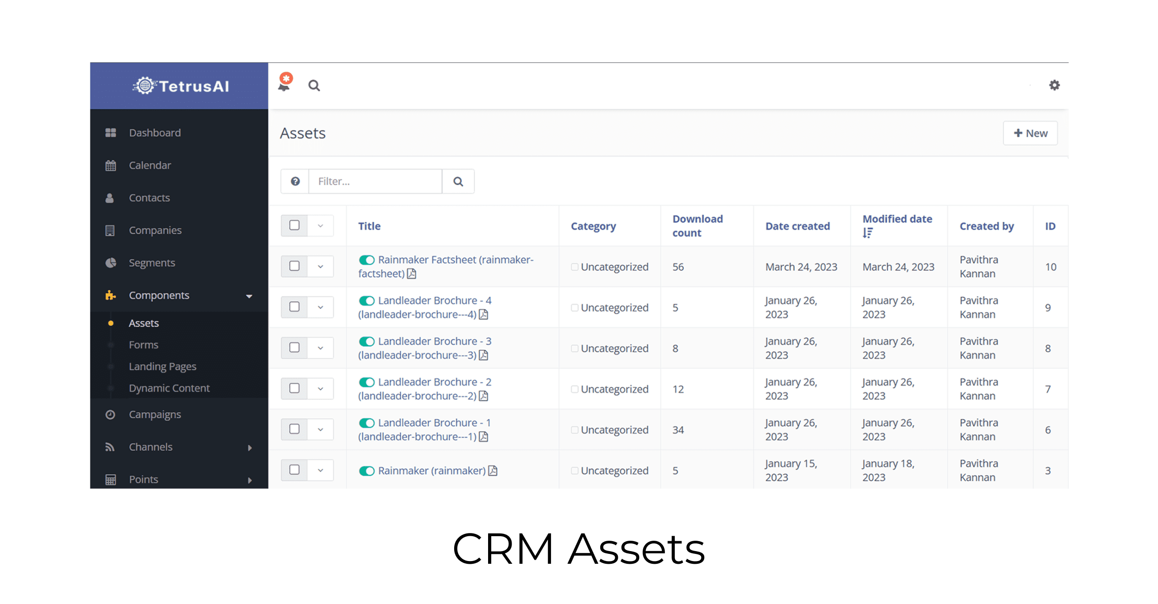Focus the Filter text input
Image resolution: width=1158 pixels, height=604 pixels.
click(x=375, y=181)
